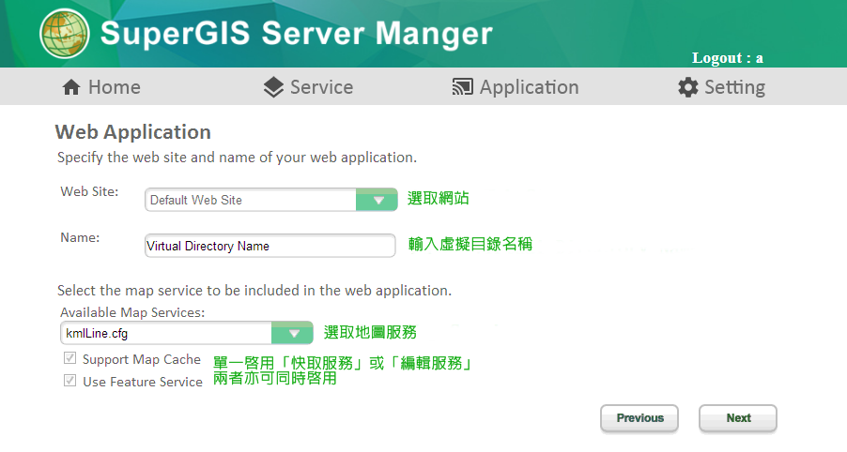Click the SuperGIS Server Manger title
Screen dimensions: 847x452
tap(296, 34)
